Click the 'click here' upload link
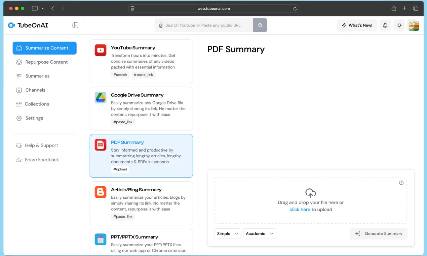The width and height of the screenshot is (427, 256). pos(300,210)
